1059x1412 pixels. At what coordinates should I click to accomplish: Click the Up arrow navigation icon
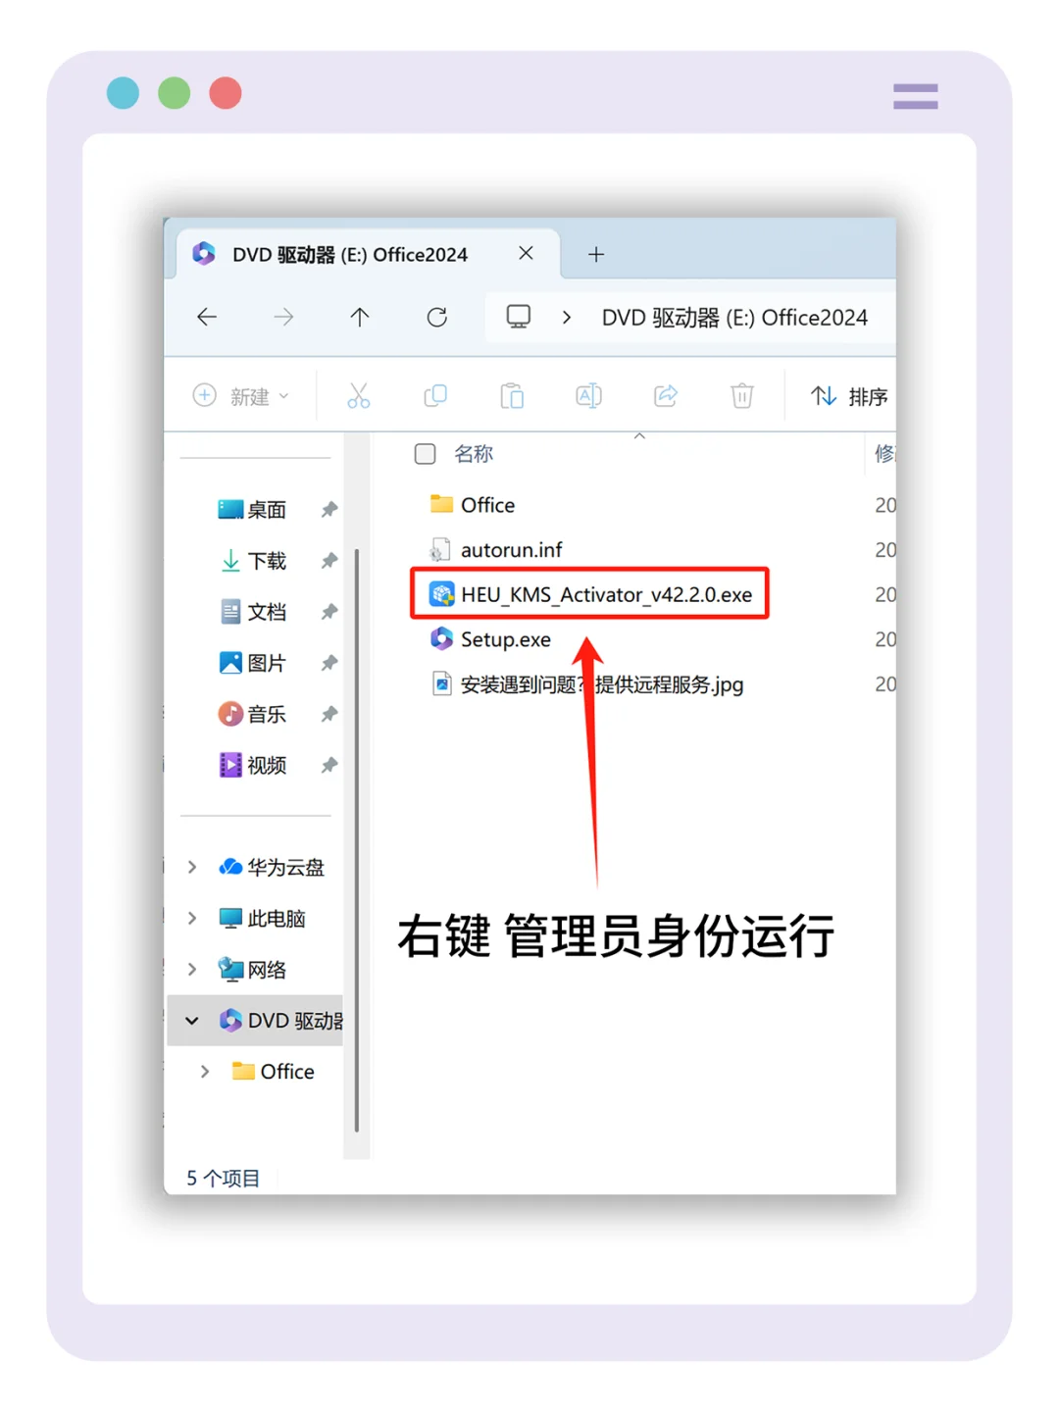click(360, 317)
